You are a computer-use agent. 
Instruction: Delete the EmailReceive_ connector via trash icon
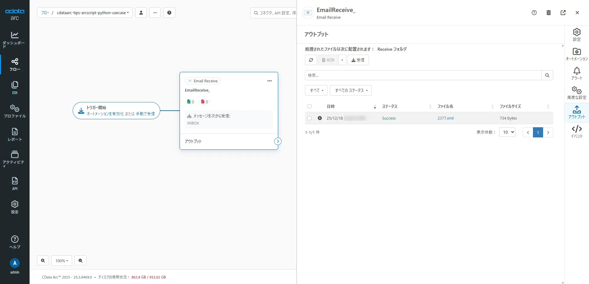coord(549,13)
